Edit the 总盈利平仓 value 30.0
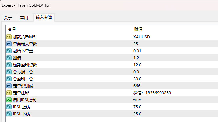Screen dimensions: 218x122 [x=175, y=79]
